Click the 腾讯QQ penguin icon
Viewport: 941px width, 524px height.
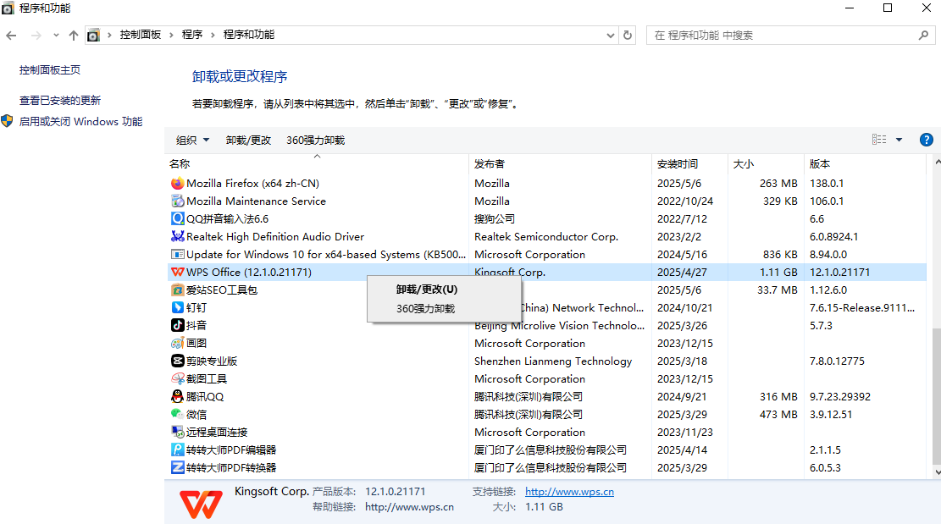point(178,396)
